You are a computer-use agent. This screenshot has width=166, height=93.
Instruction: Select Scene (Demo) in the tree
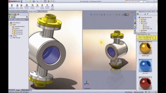tap(16, 23)
